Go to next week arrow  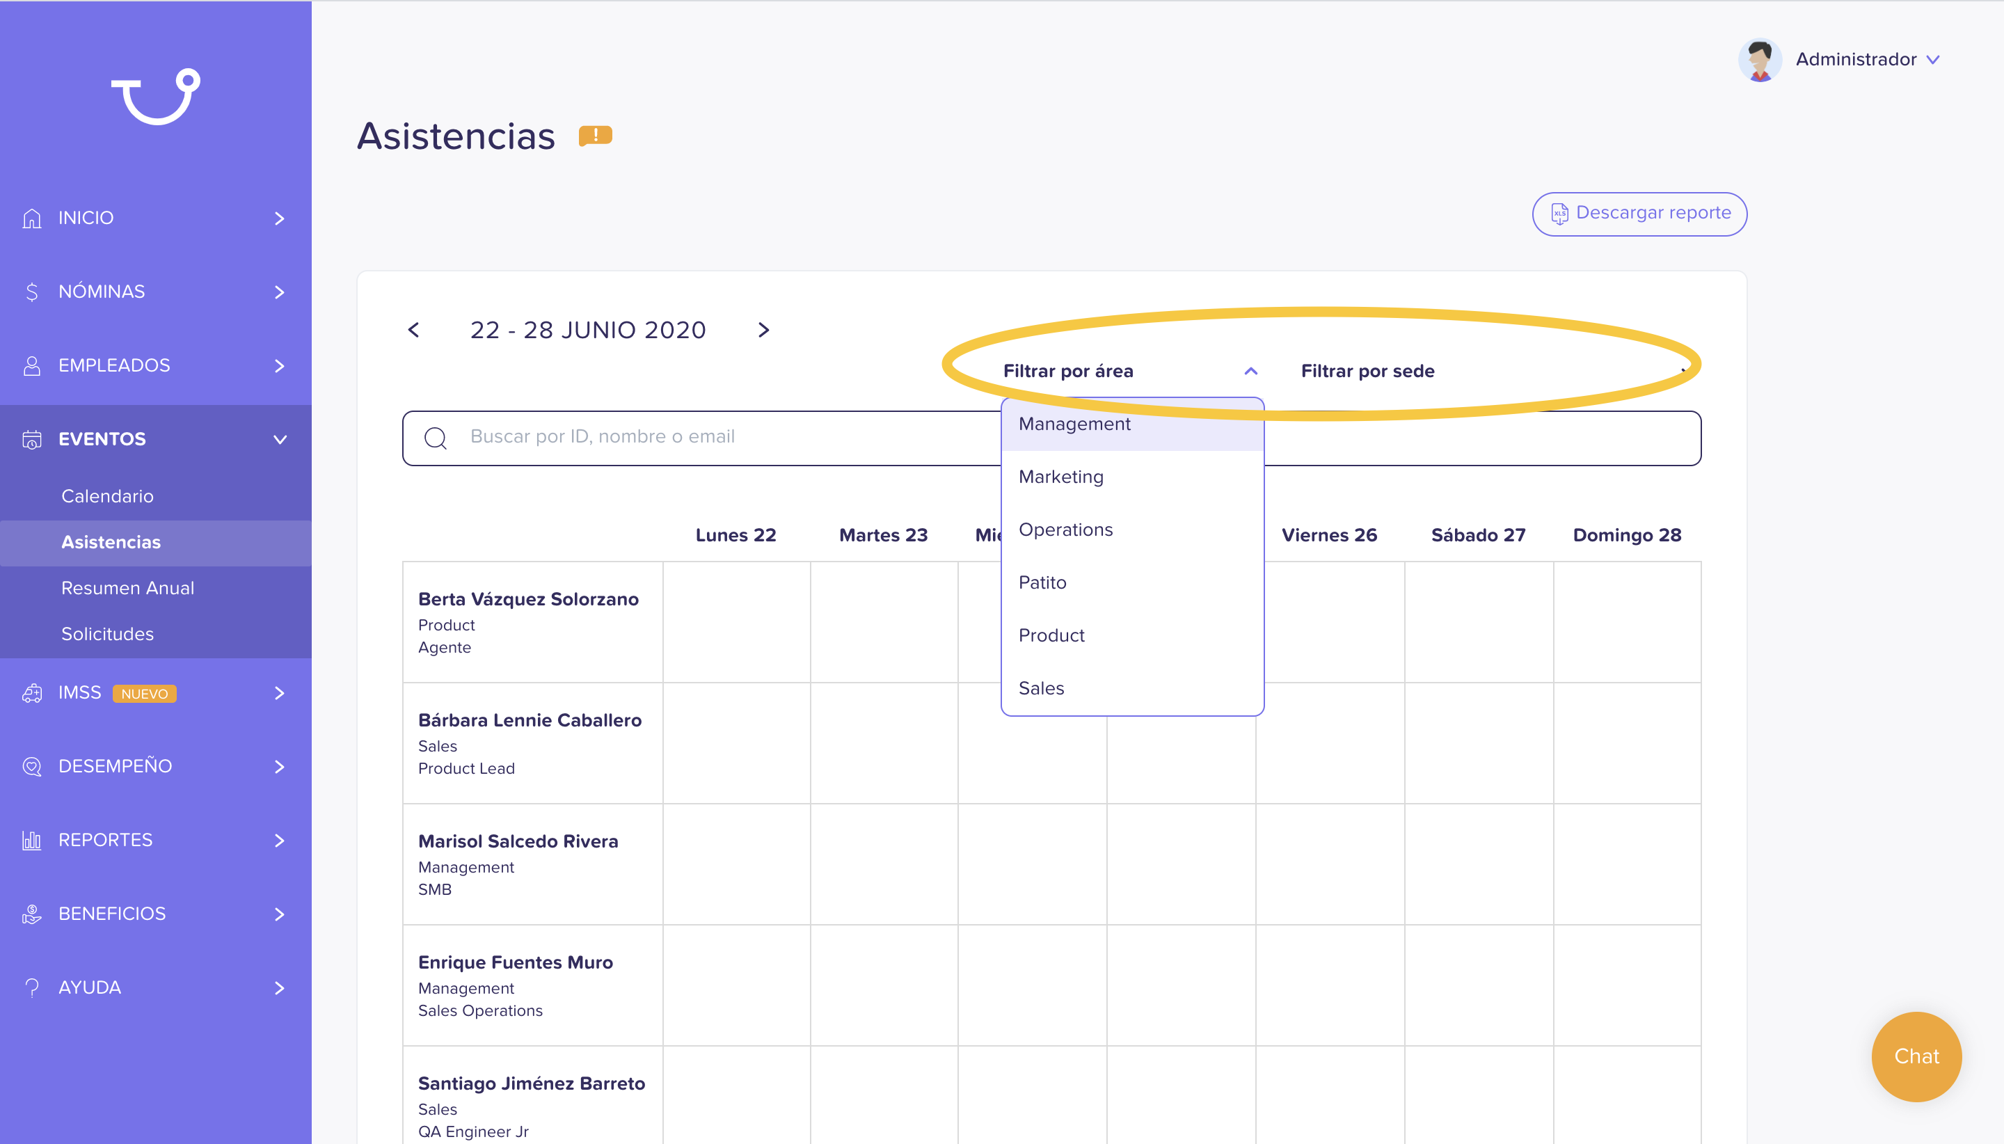[763, 330]
